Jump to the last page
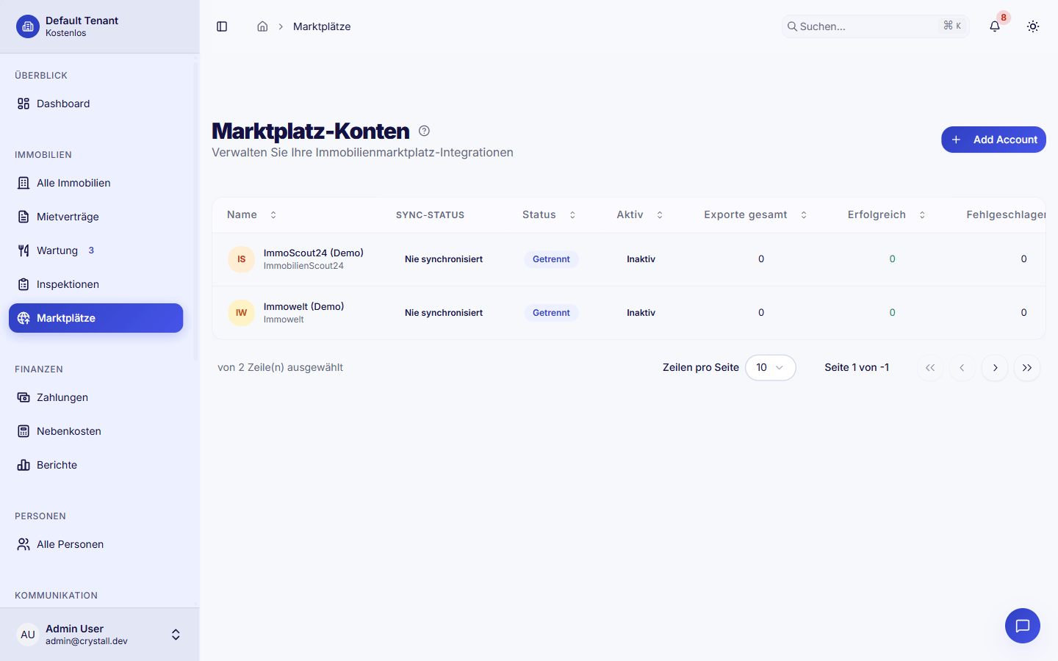 [1027, 368]
